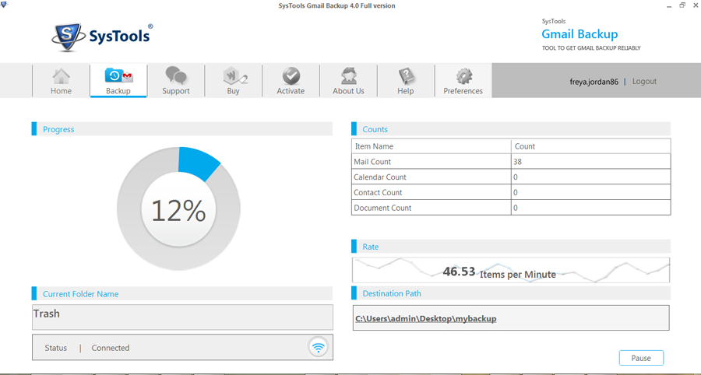Select the Contact Count row label

(x=378, y=192)
